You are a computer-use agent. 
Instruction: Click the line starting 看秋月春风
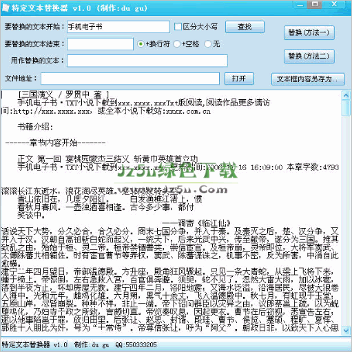pos(105,207)
